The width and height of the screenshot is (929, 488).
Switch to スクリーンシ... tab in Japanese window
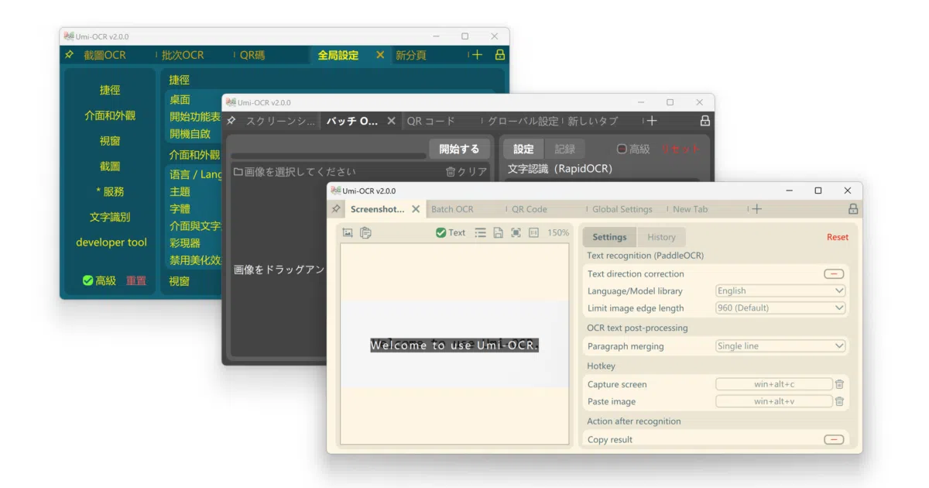click(281, 121)
